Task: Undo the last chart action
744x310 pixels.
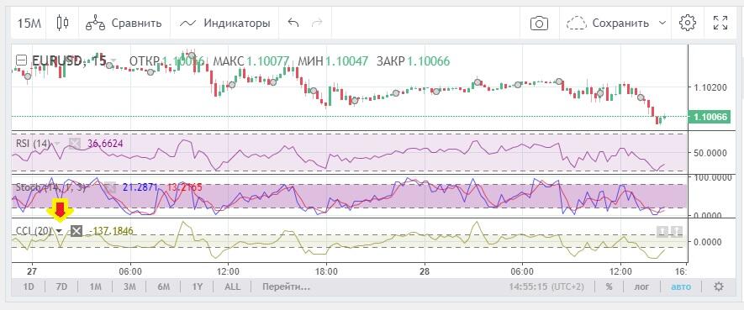Action: pyautogui.click(x=293, y=23)
